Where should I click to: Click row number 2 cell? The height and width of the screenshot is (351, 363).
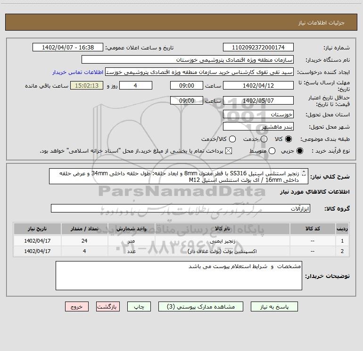342,251
